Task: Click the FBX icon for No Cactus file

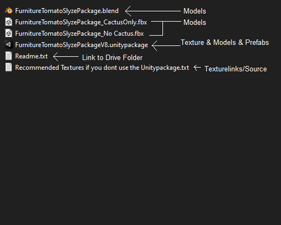Action: pos(9,34)
